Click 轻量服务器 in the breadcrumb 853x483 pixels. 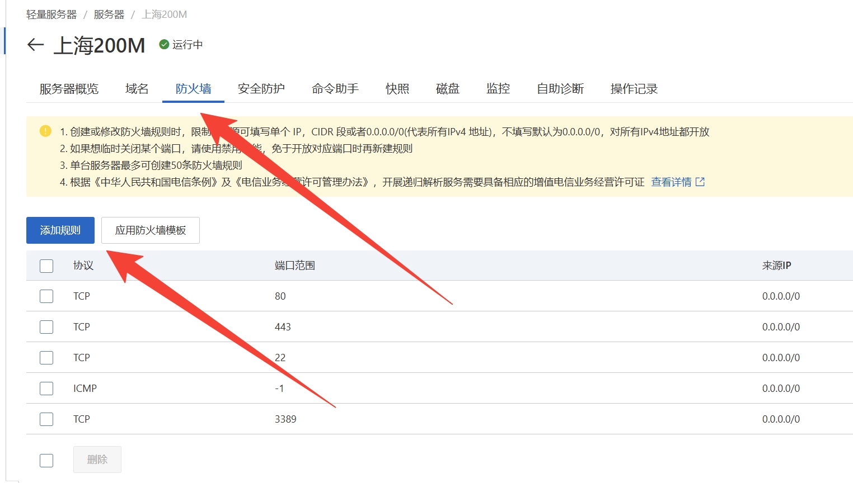tap(51, 15)
